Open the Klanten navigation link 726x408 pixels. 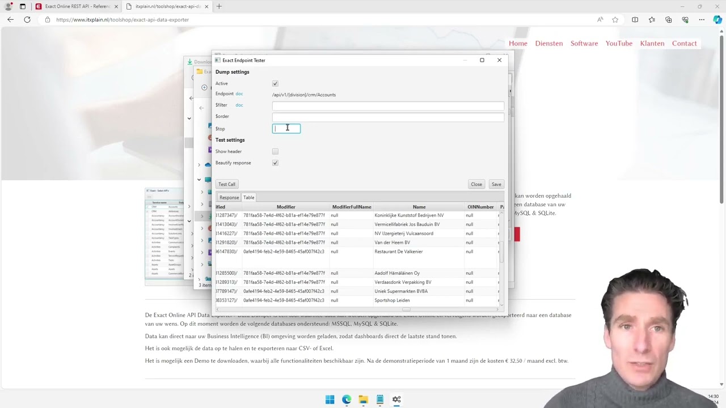(x=652, y=44)
